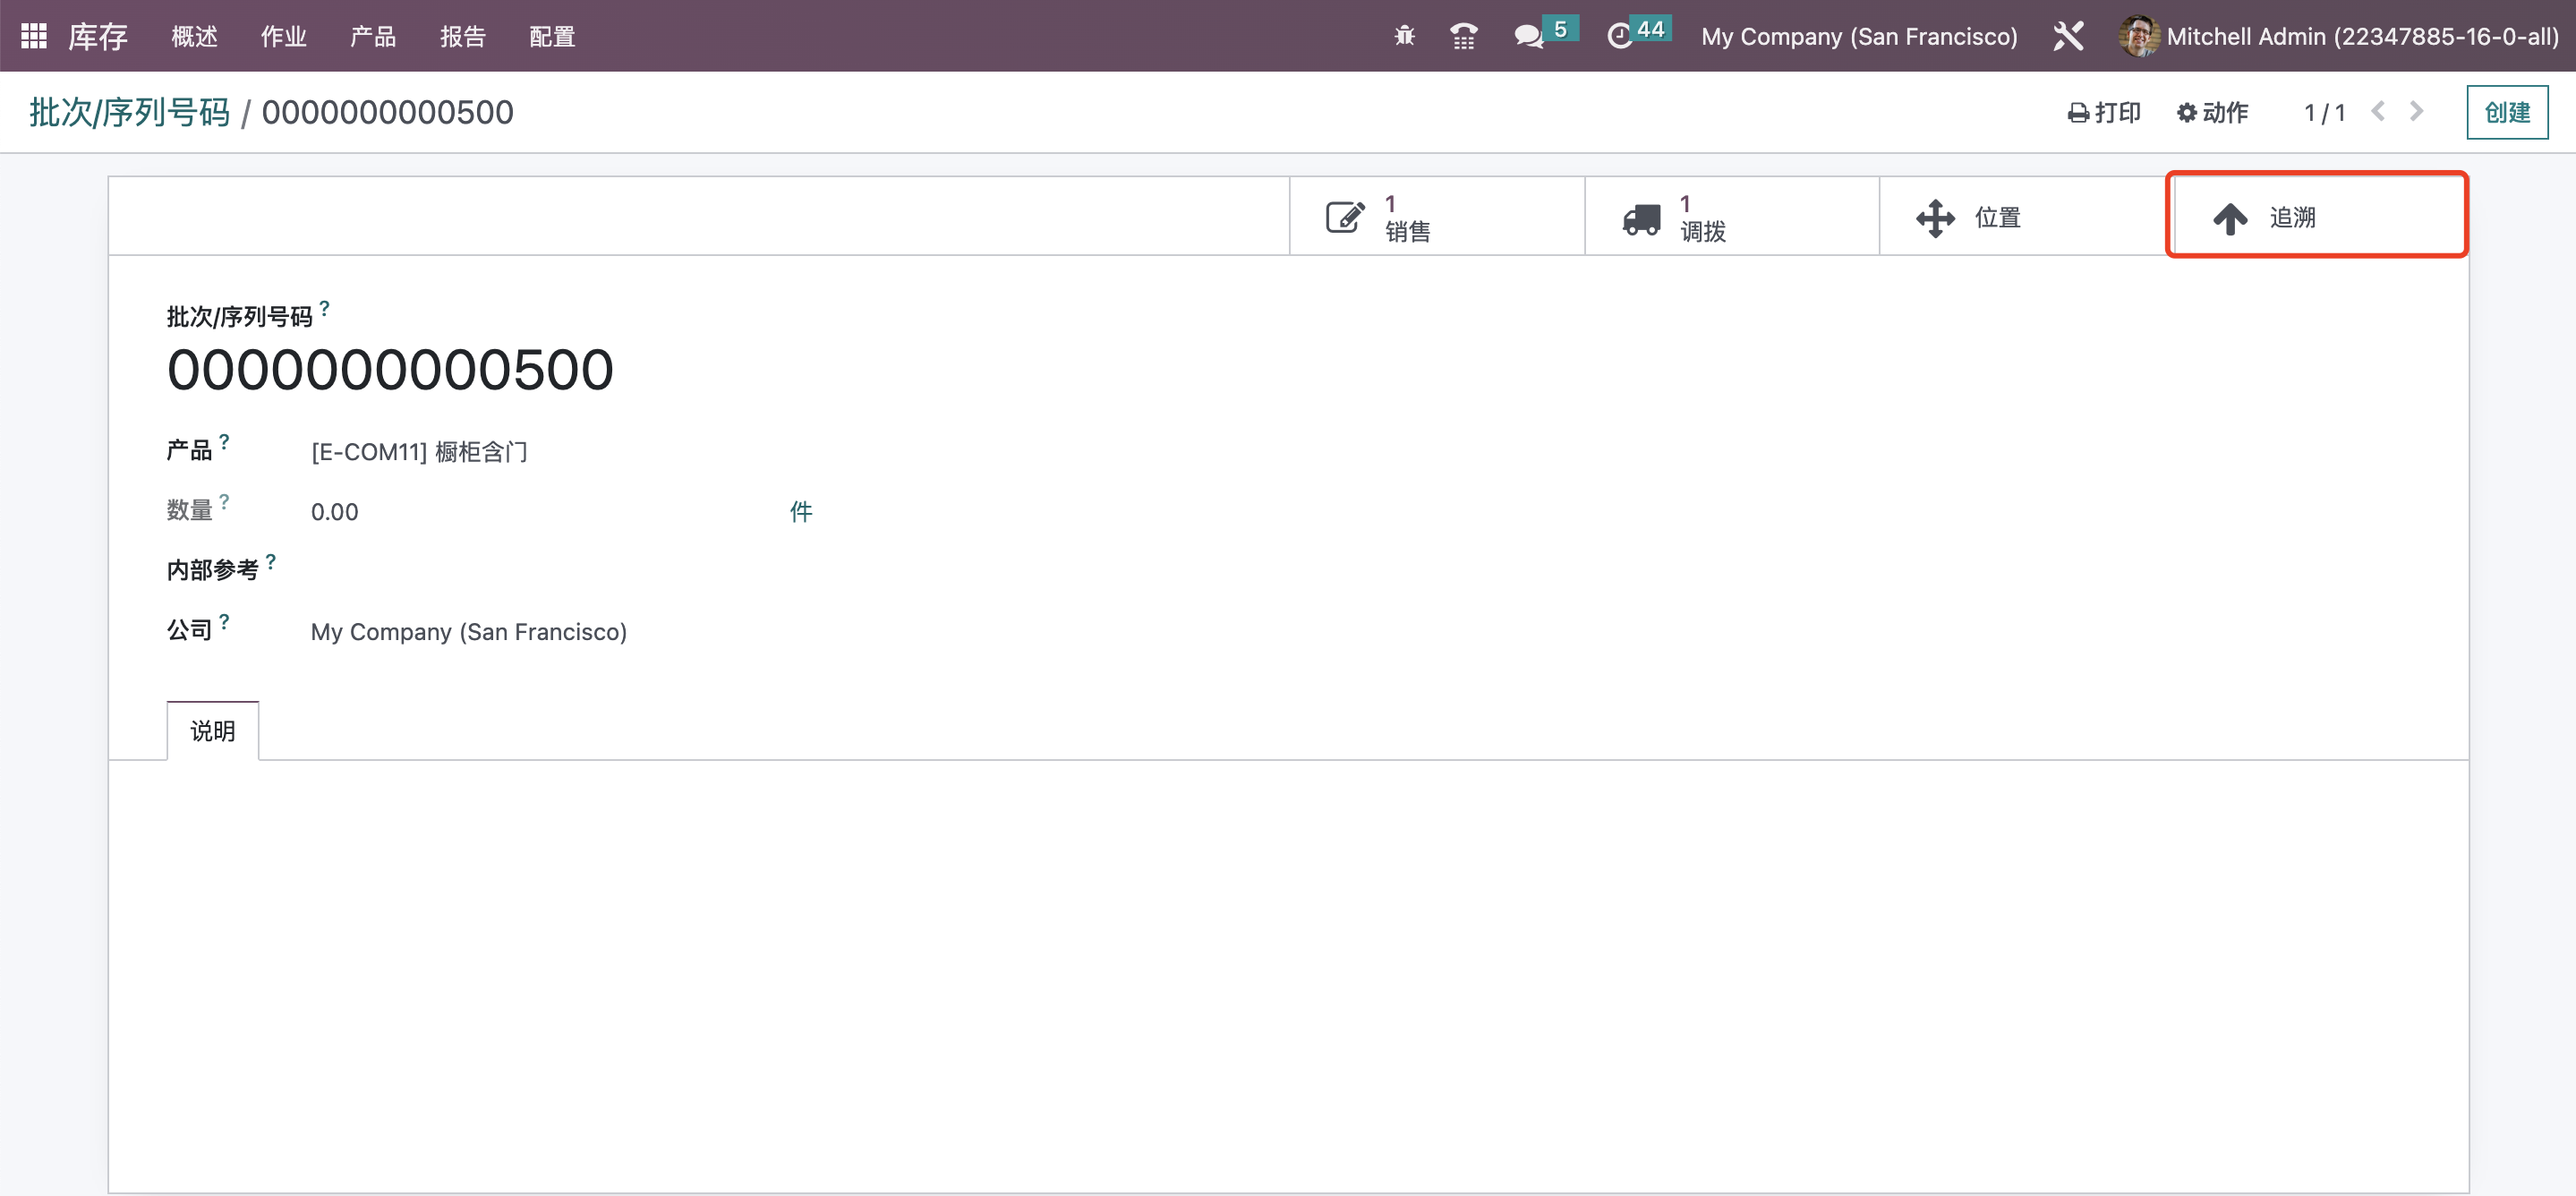Click help tooltip beside 内部参考 label
Image resolution: width=2576 pixels, height=1196 pixels.
click(x=270, y=560)
